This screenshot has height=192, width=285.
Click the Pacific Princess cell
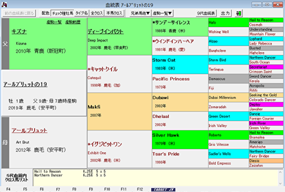click(180, 83)
